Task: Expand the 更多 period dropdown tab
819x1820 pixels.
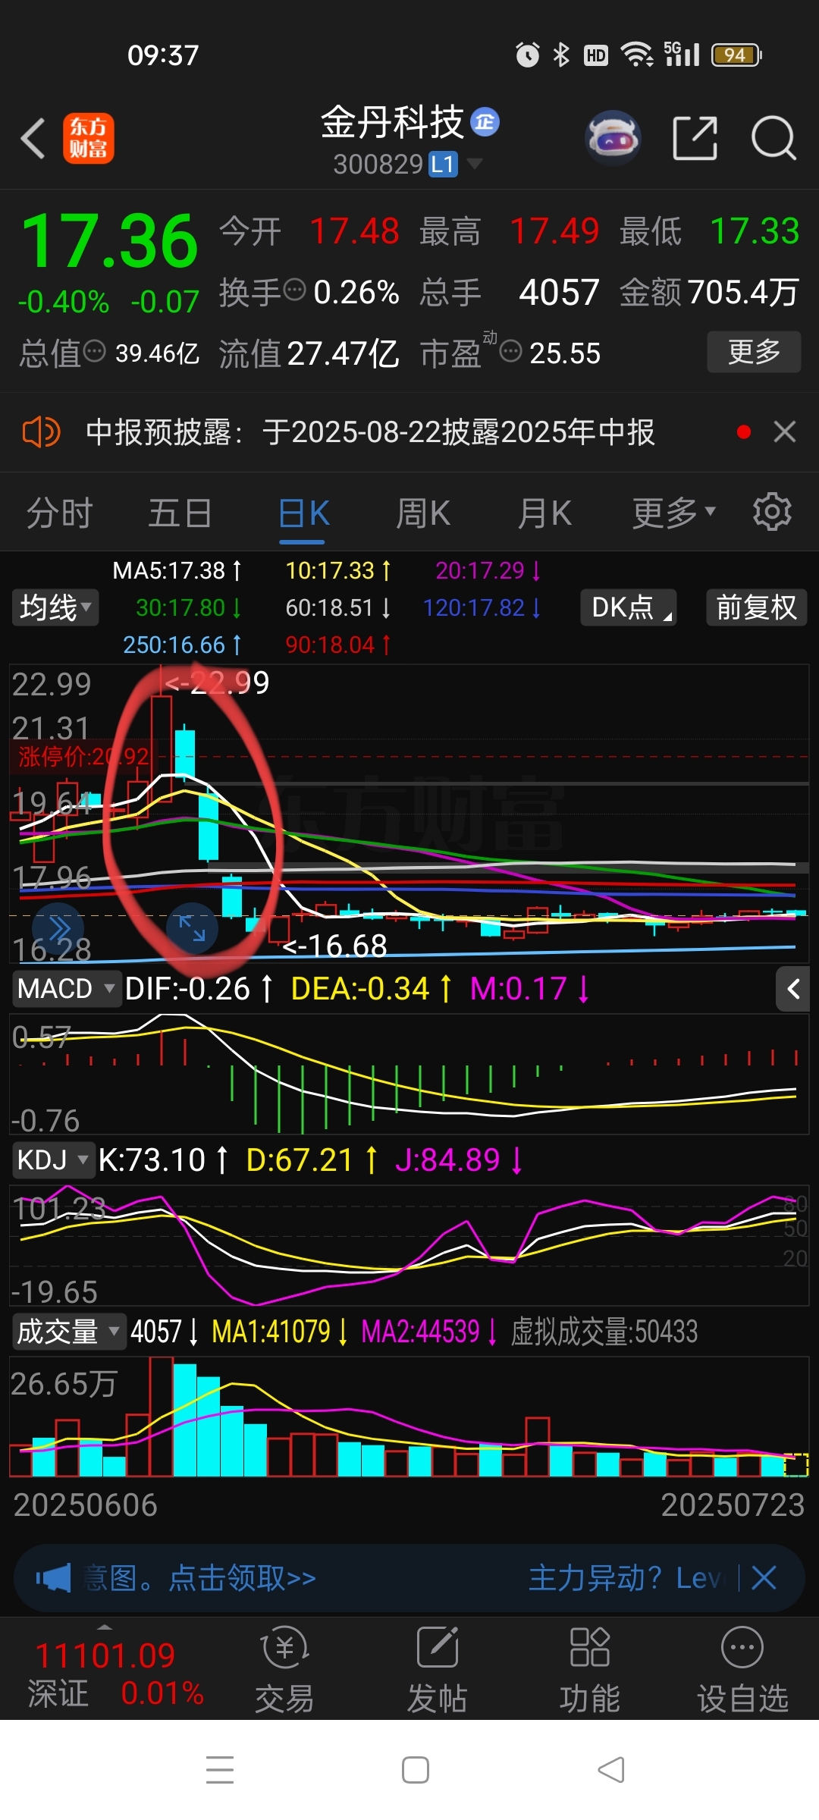Action: click(674, 513)
